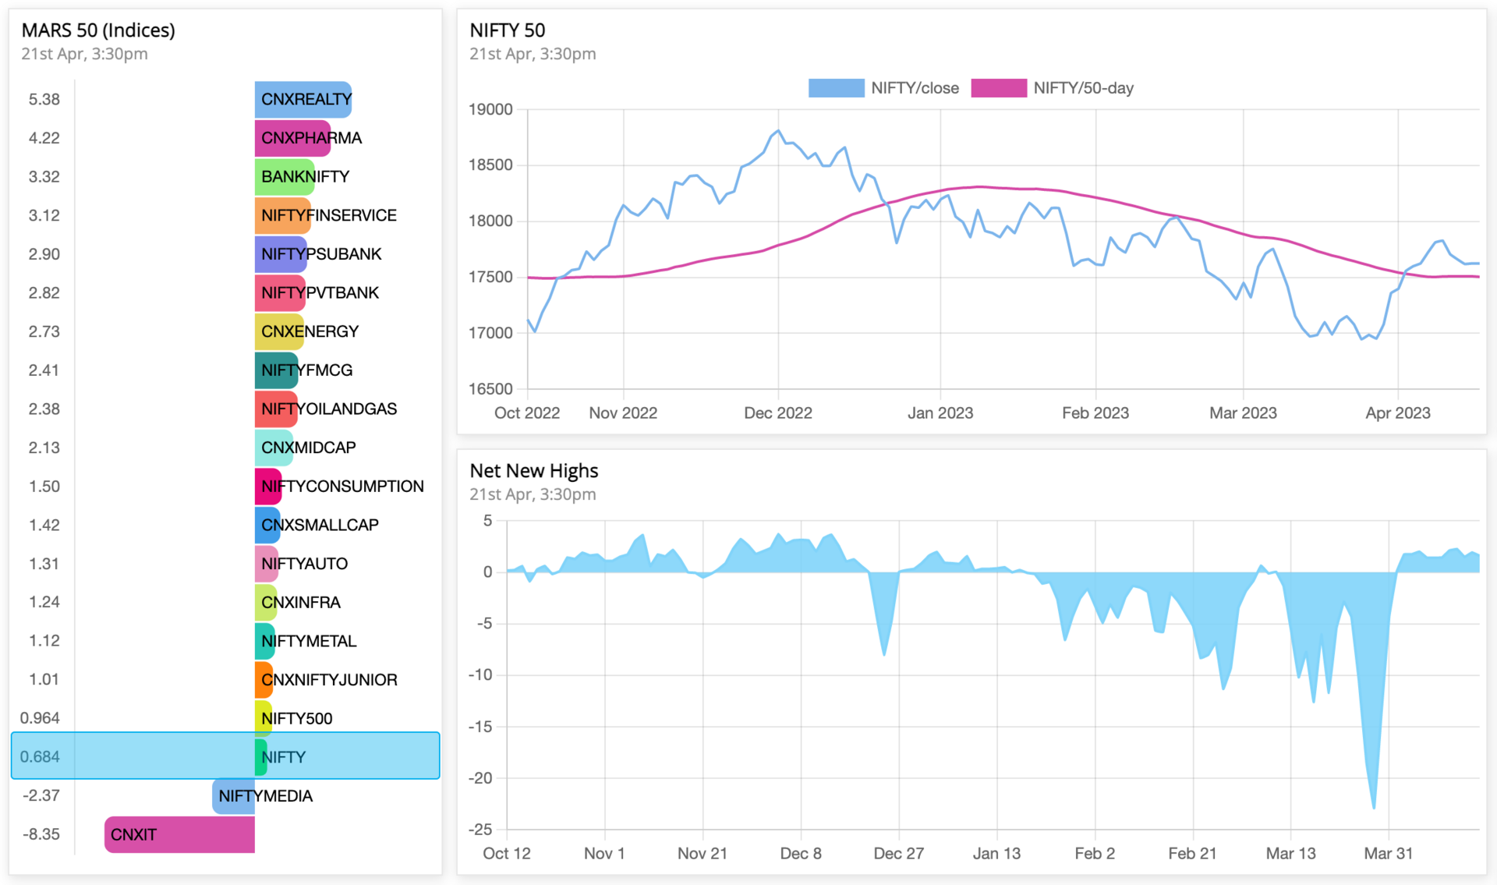Click the Dec 2022 axis label
This screenshot has width=1497, height=885.
(778, 413)
